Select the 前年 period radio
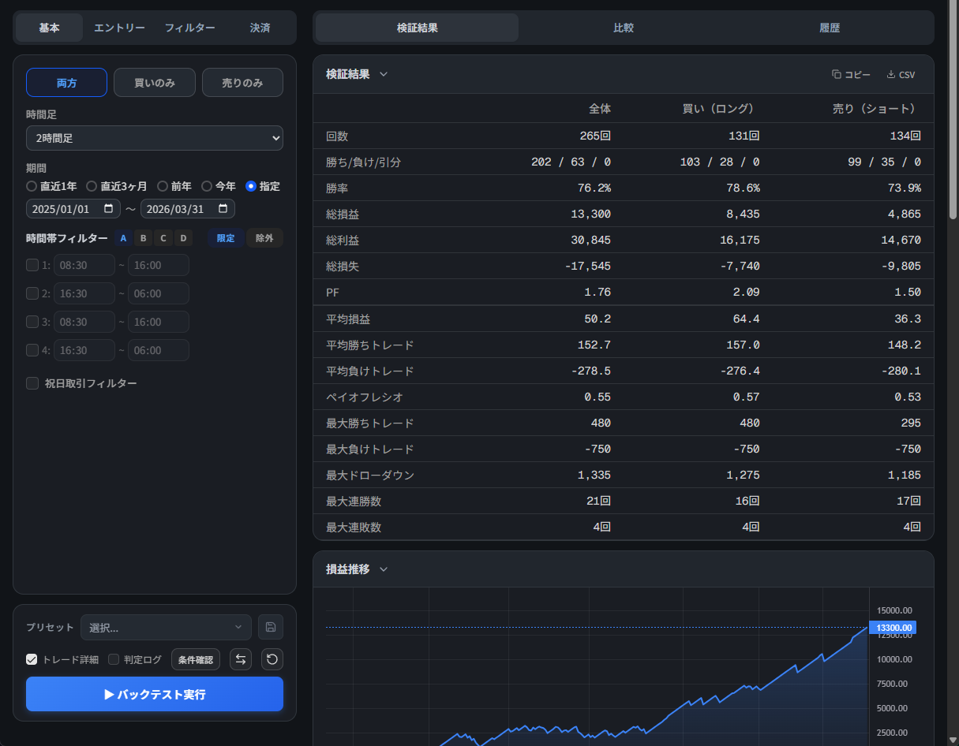Image resolution: width=959 pixels, height=746 pixels. click(163, 186)
